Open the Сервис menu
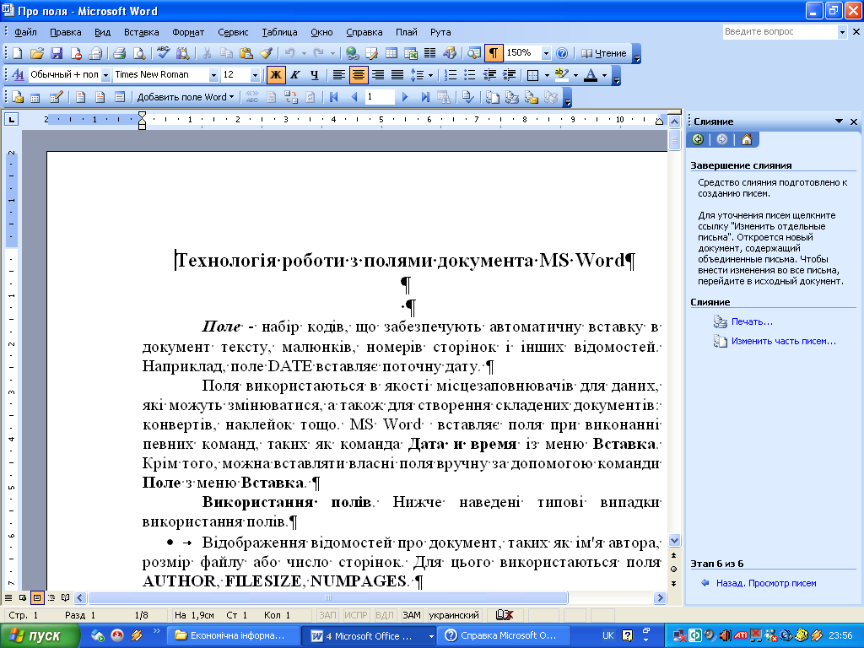Screen dimensions: 864x648 [x=233, y=32]
